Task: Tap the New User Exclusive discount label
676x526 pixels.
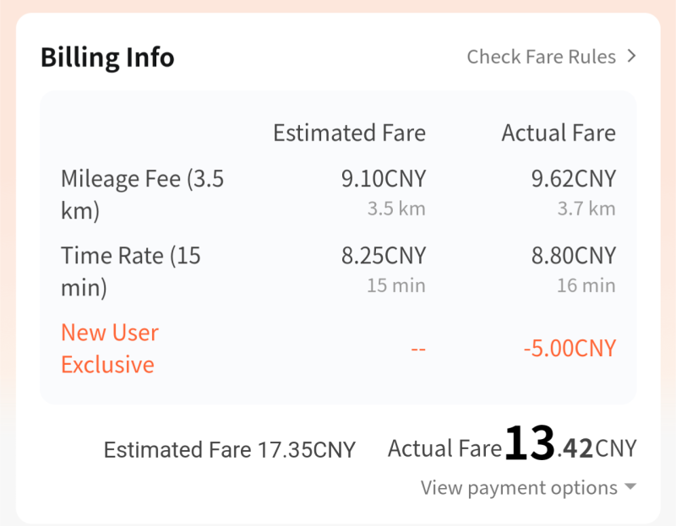Action: pos(109,349)
